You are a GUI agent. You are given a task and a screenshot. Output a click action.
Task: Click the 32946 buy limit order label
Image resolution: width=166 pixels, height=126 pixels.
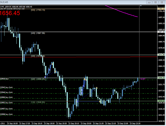pos(6,92)
